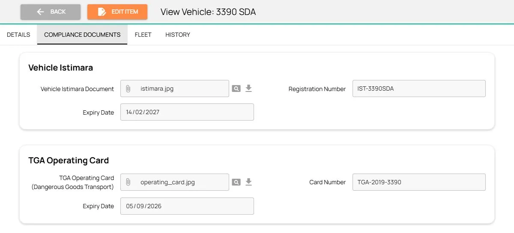
Task: Select the Compliance Documents tab
Action: click(82, 35)
